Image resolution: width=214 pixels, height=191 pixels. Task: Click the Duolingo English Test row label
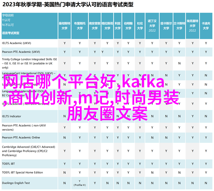[16, 183]
